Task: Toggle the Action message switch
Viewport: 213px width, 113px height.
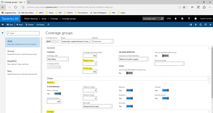Action: coord(58,94)
